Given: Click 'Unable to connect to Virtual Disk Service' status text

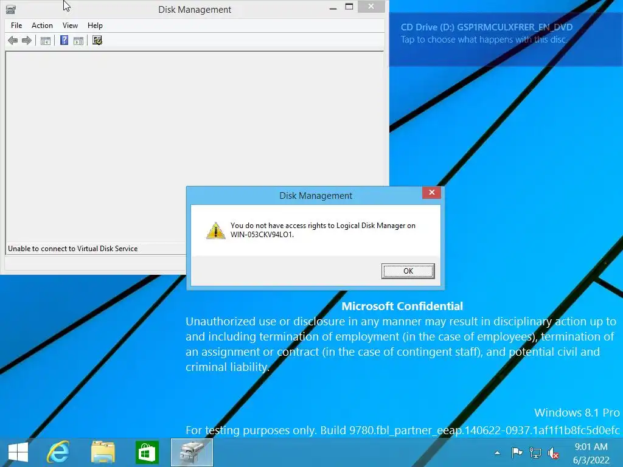Looking at the screenshot, I should [x=73, y=249].
